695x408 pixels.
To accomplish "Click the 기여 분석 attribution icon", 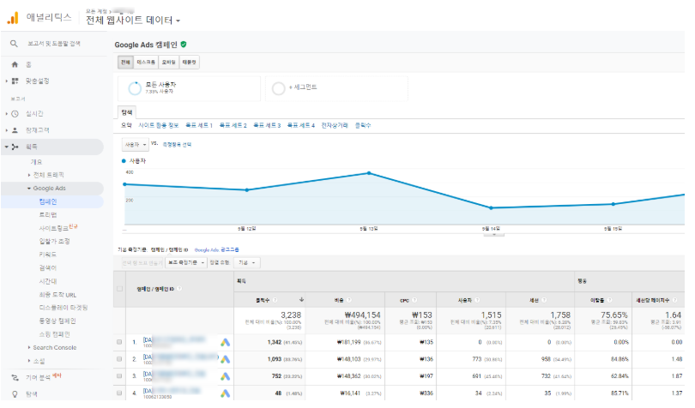I will click(15, 378).
